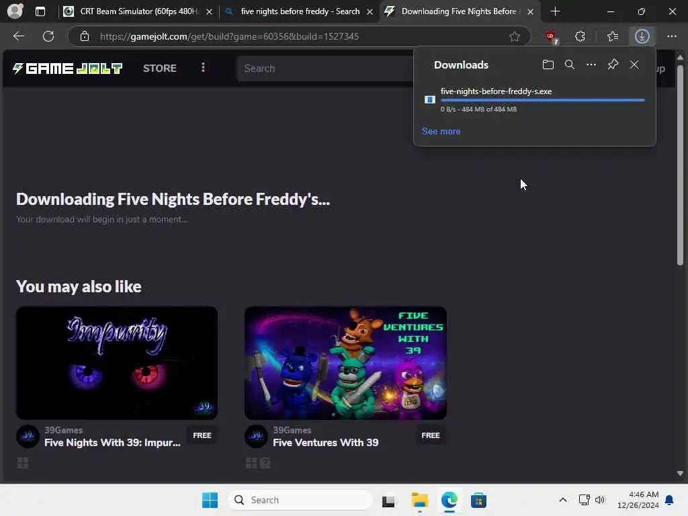The image size is (688, 516).
Task: Close the Downloads panel
Action: tap(634, 65)
